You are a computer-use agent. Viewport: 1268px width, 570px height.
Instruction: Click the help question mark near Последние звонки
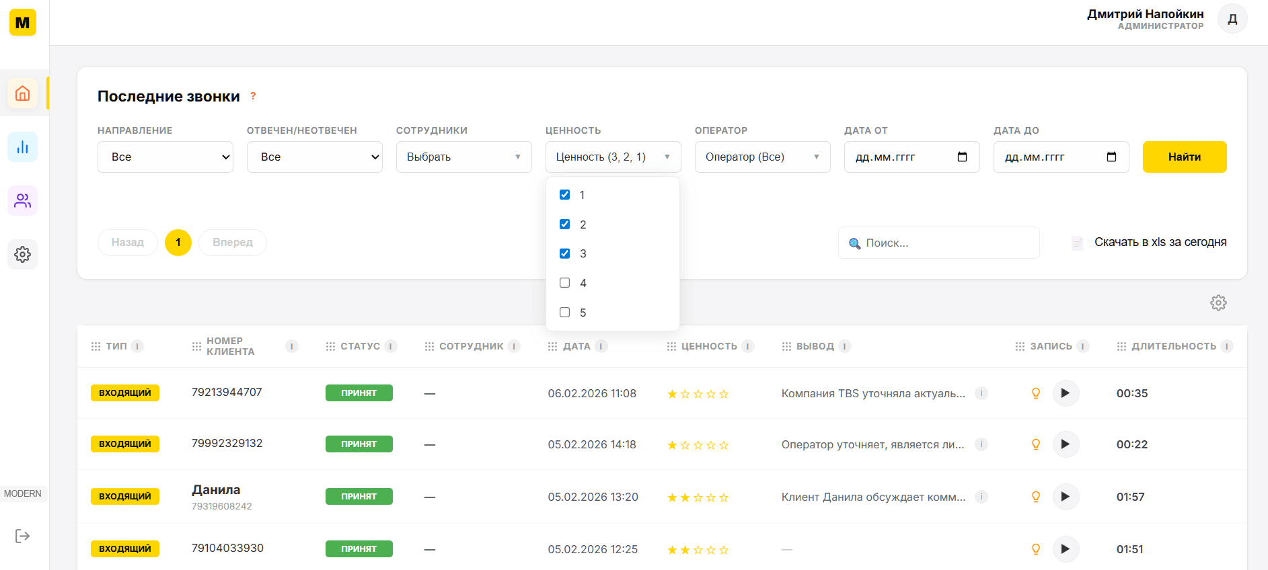click(x=253, y=96)
